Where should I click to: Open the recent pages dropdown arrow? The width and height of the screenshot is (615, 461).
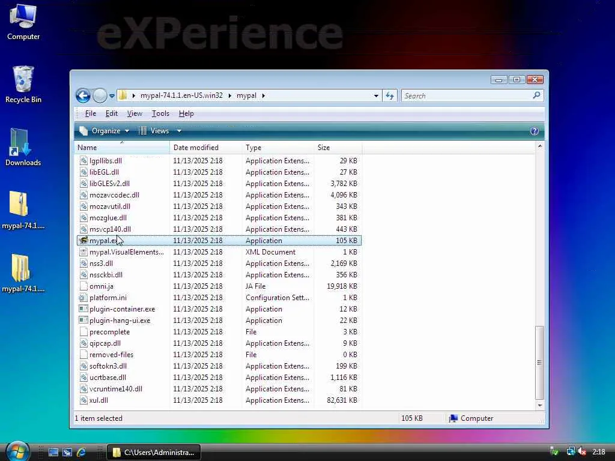[112, 95]
